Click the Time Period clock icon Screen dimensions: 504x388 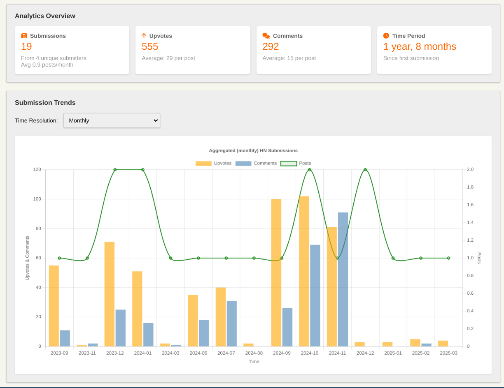[386, 36]
